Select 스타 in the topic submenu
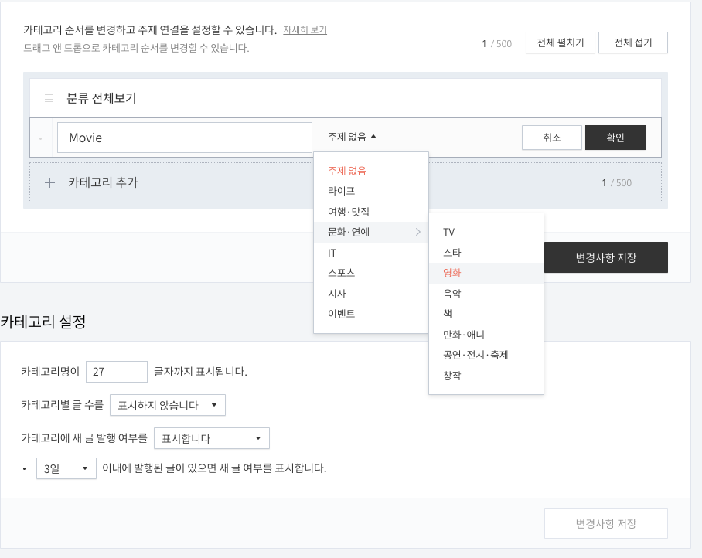The width and height of the screenshot is (702, 558). click(x=451, y=252)
